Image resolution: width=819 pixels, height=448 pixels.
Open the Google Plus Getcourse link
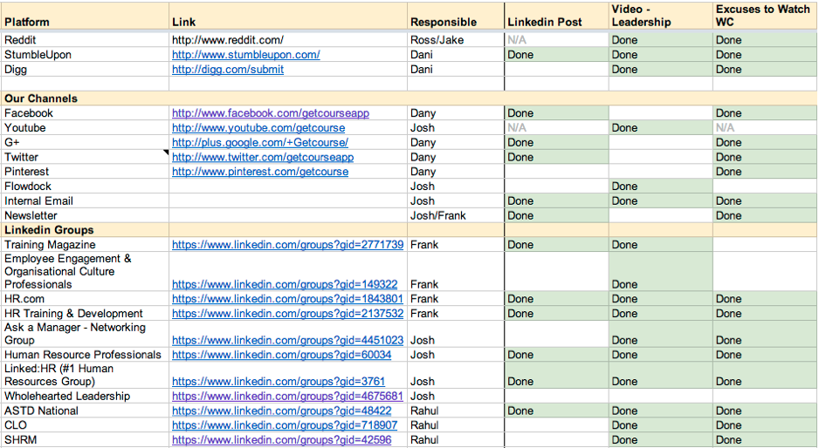pos(260,142)
